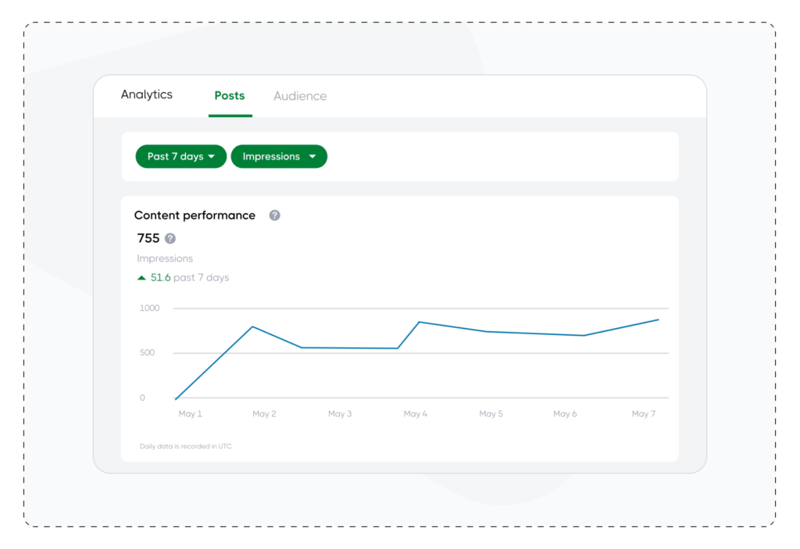Click the May 6 axis label
This screenshot has width=800, height=549.
pyautogui.click(x=565, y=414)
